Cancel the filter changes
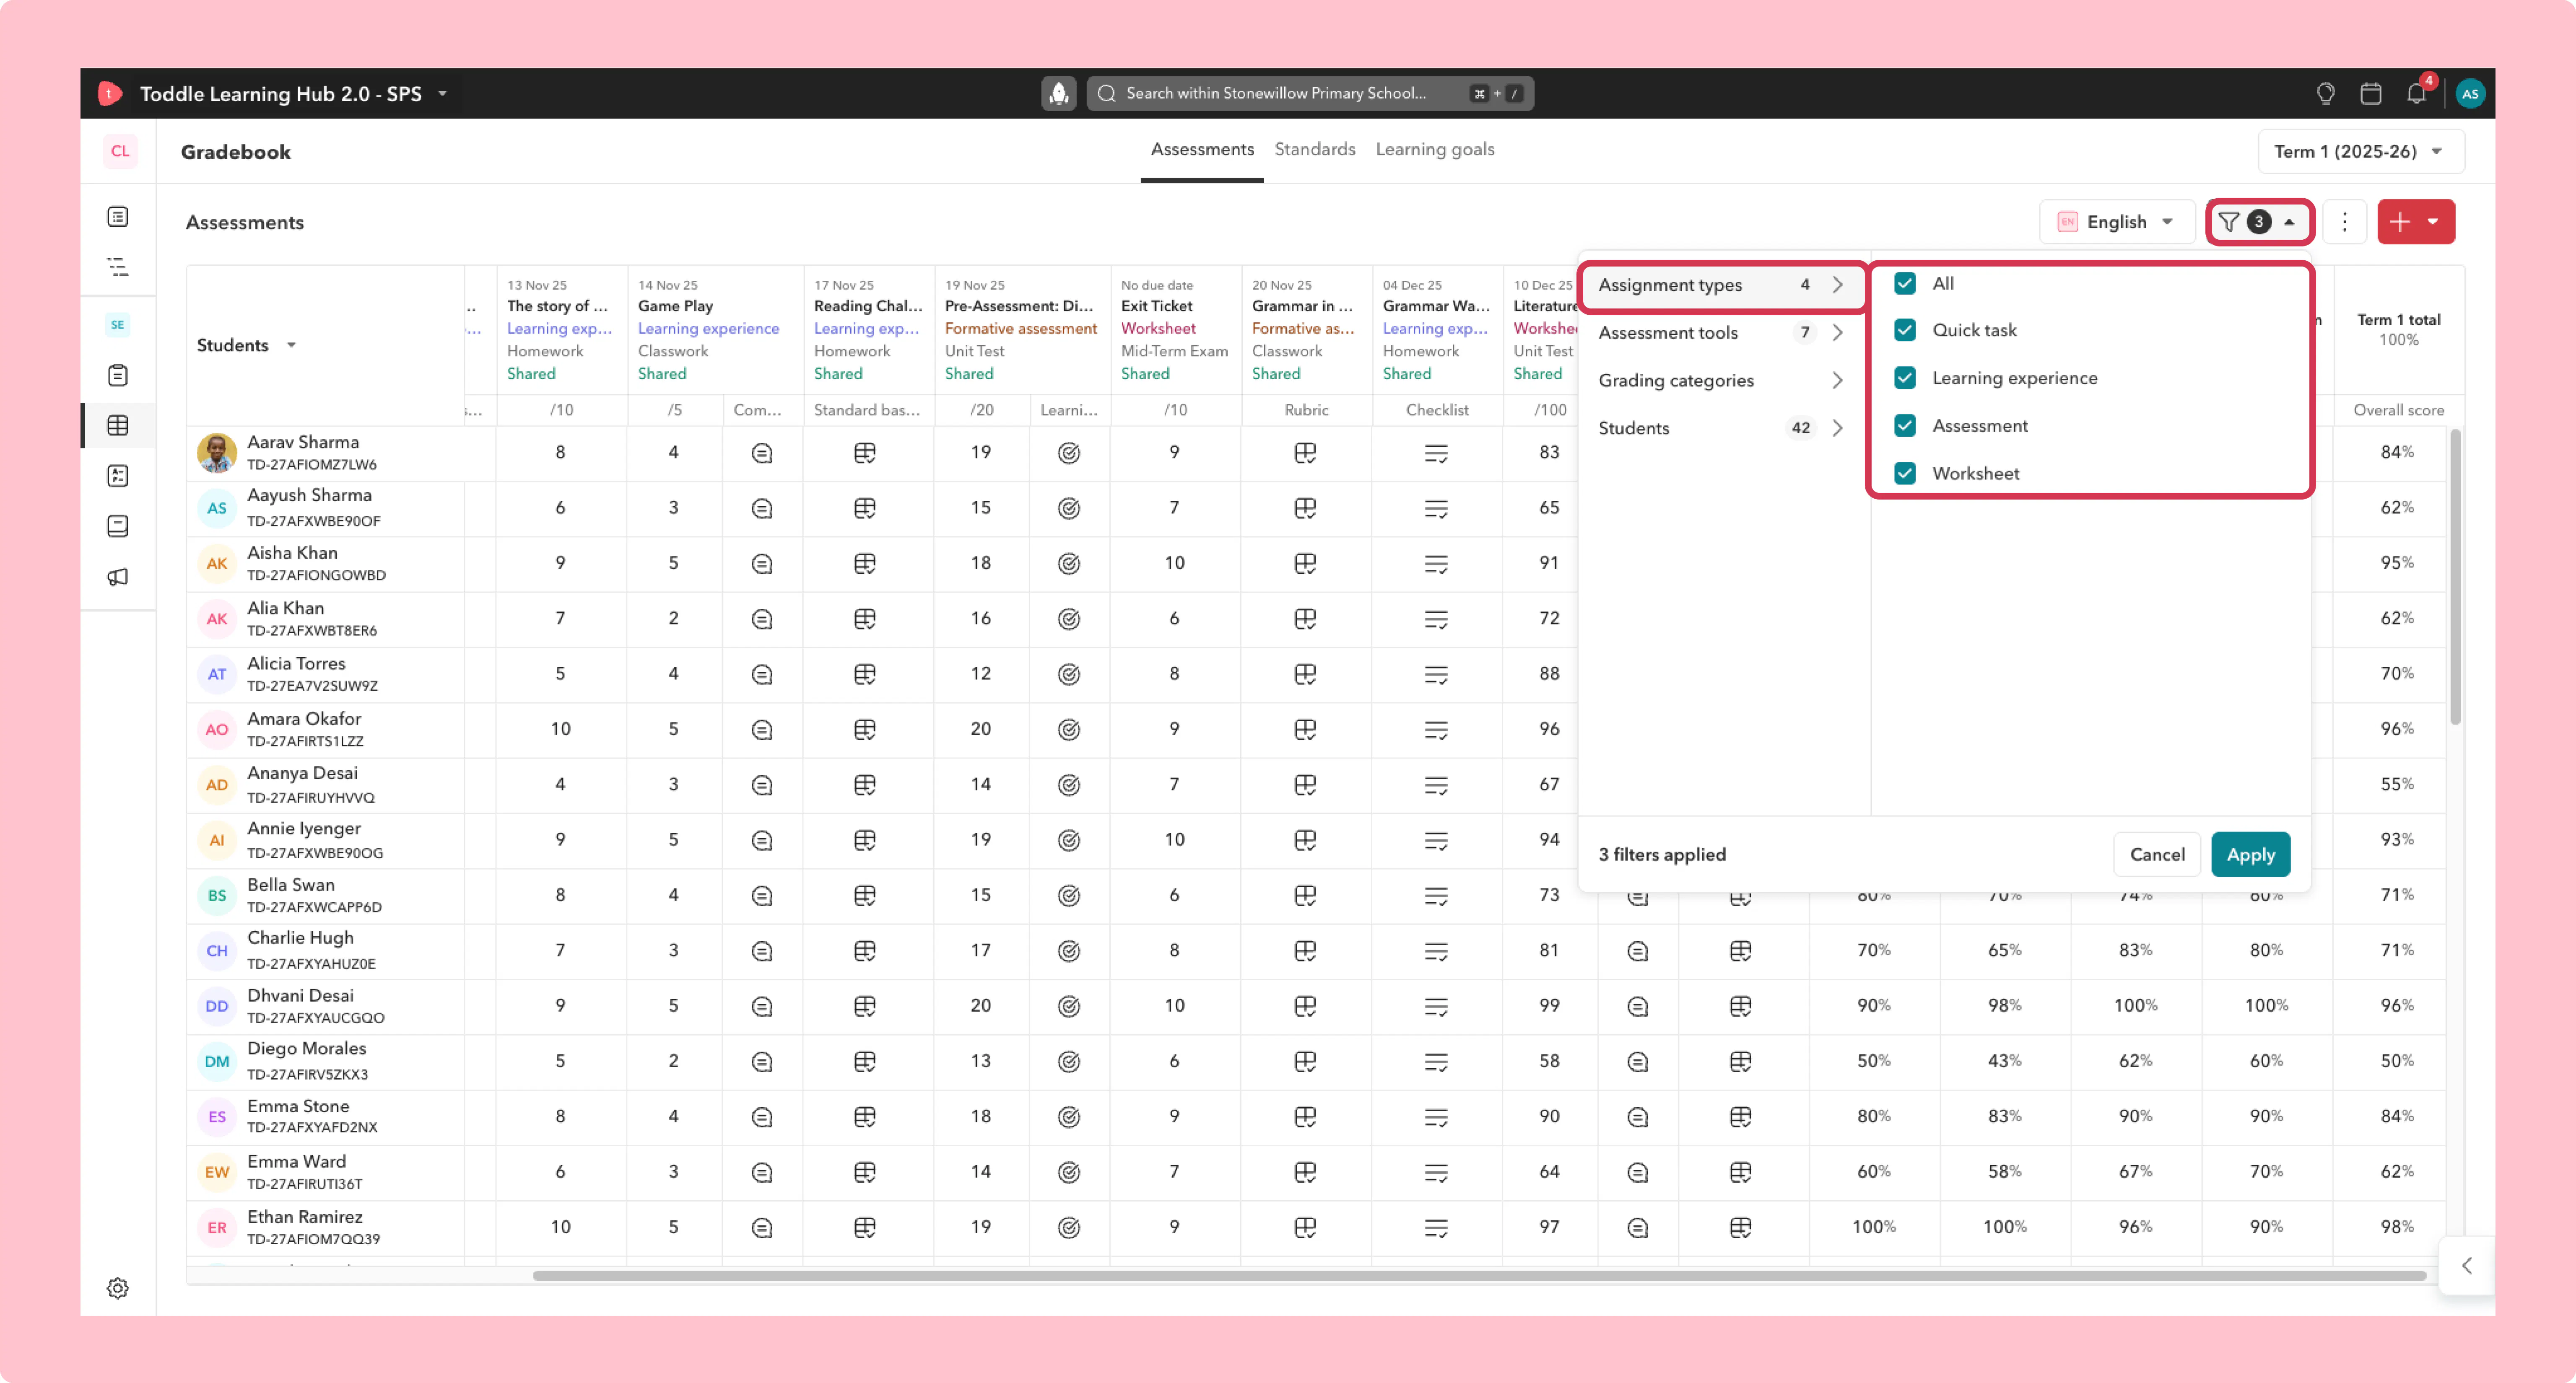2576x1383 pixels. pos(2157,855)
